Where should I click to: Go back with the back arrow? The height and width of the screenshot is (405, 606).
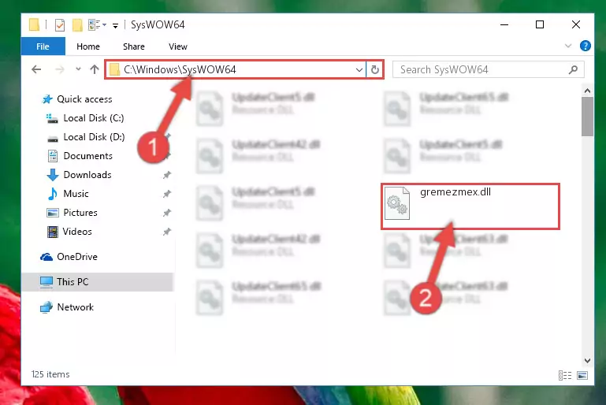36,69
